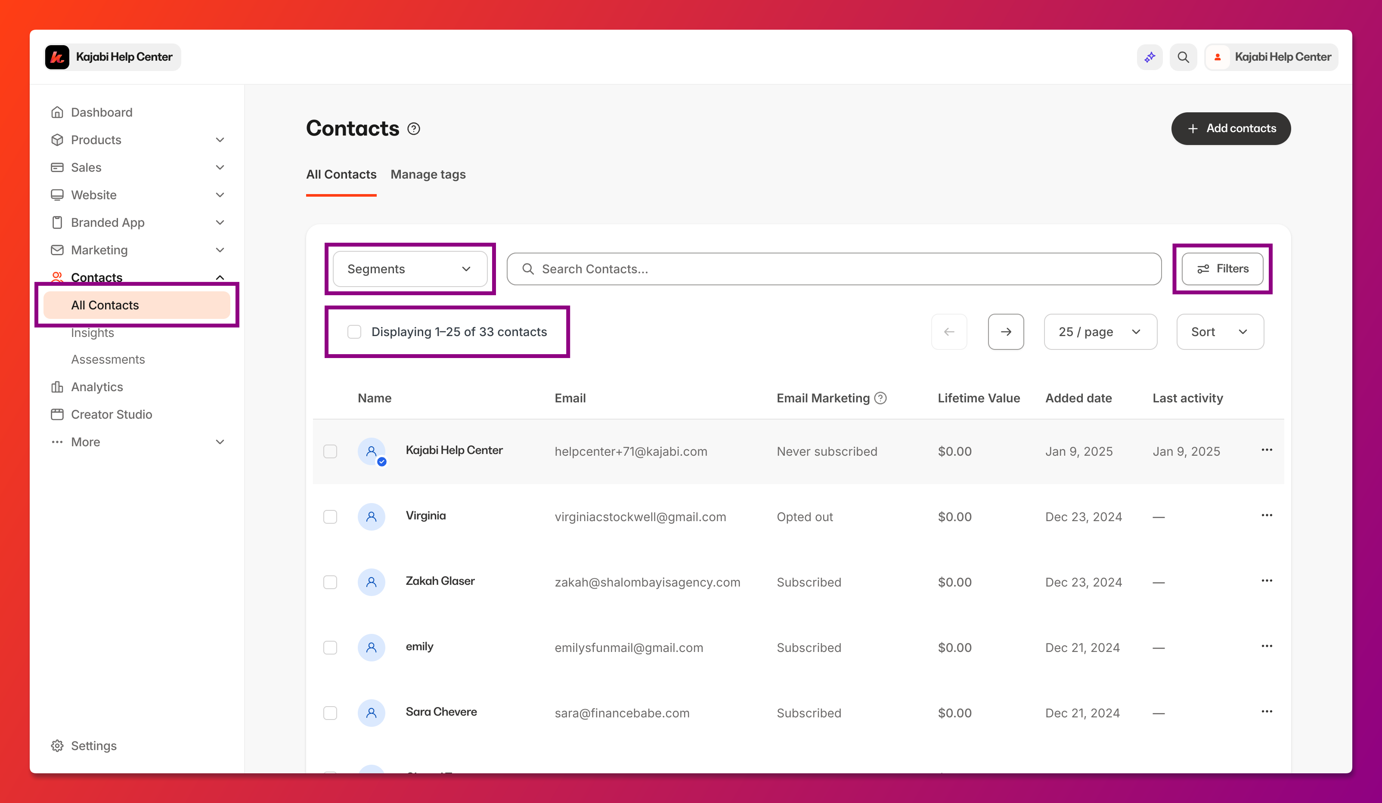Click the Kajabi logo icon
The image size is (1382, 803).
57,57
